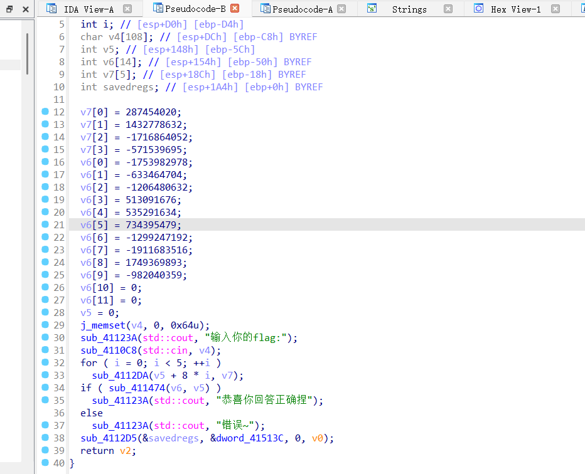This screenshot has height=474, width=585.
Task: Click the Hex View-1 tab icon
Action: [x=479, y=8]
